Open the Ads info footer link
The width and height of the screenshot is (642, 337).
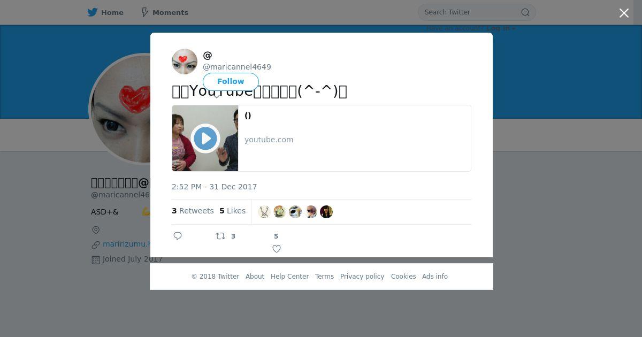click(x=435, y=277)
